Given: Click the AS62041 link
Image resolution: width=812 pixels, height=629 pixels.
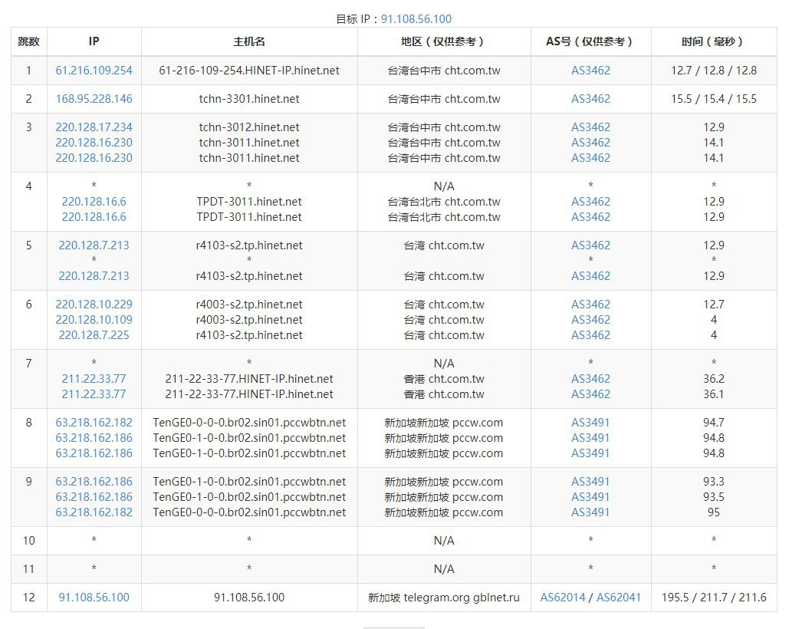Looking at the screenshot, I should click(x=619, y=598).
